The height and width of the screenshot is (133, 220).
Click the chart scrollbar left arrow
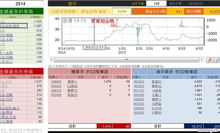coord(52,60)
